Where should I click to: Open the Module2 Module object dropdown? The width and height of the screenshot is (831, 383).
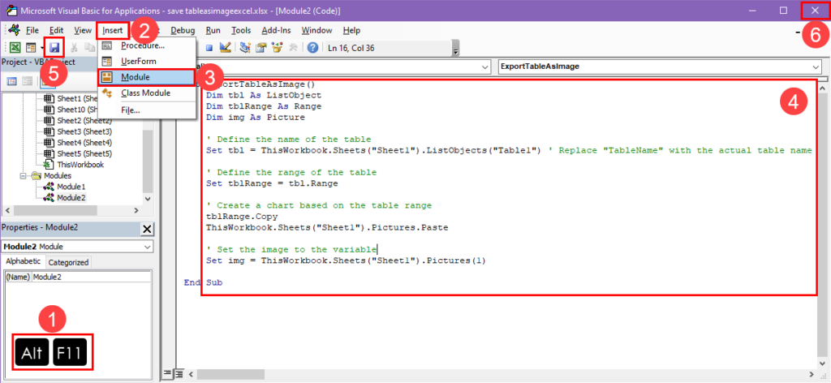point(148,247)
